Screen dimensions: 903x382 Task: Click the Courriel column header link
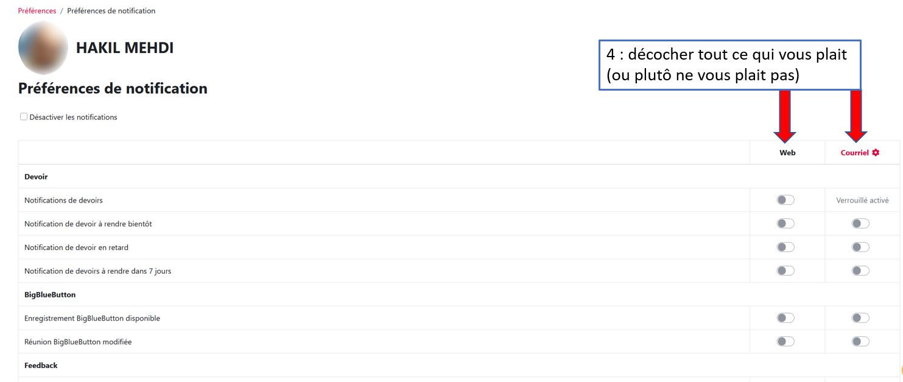tap(854, 153)
